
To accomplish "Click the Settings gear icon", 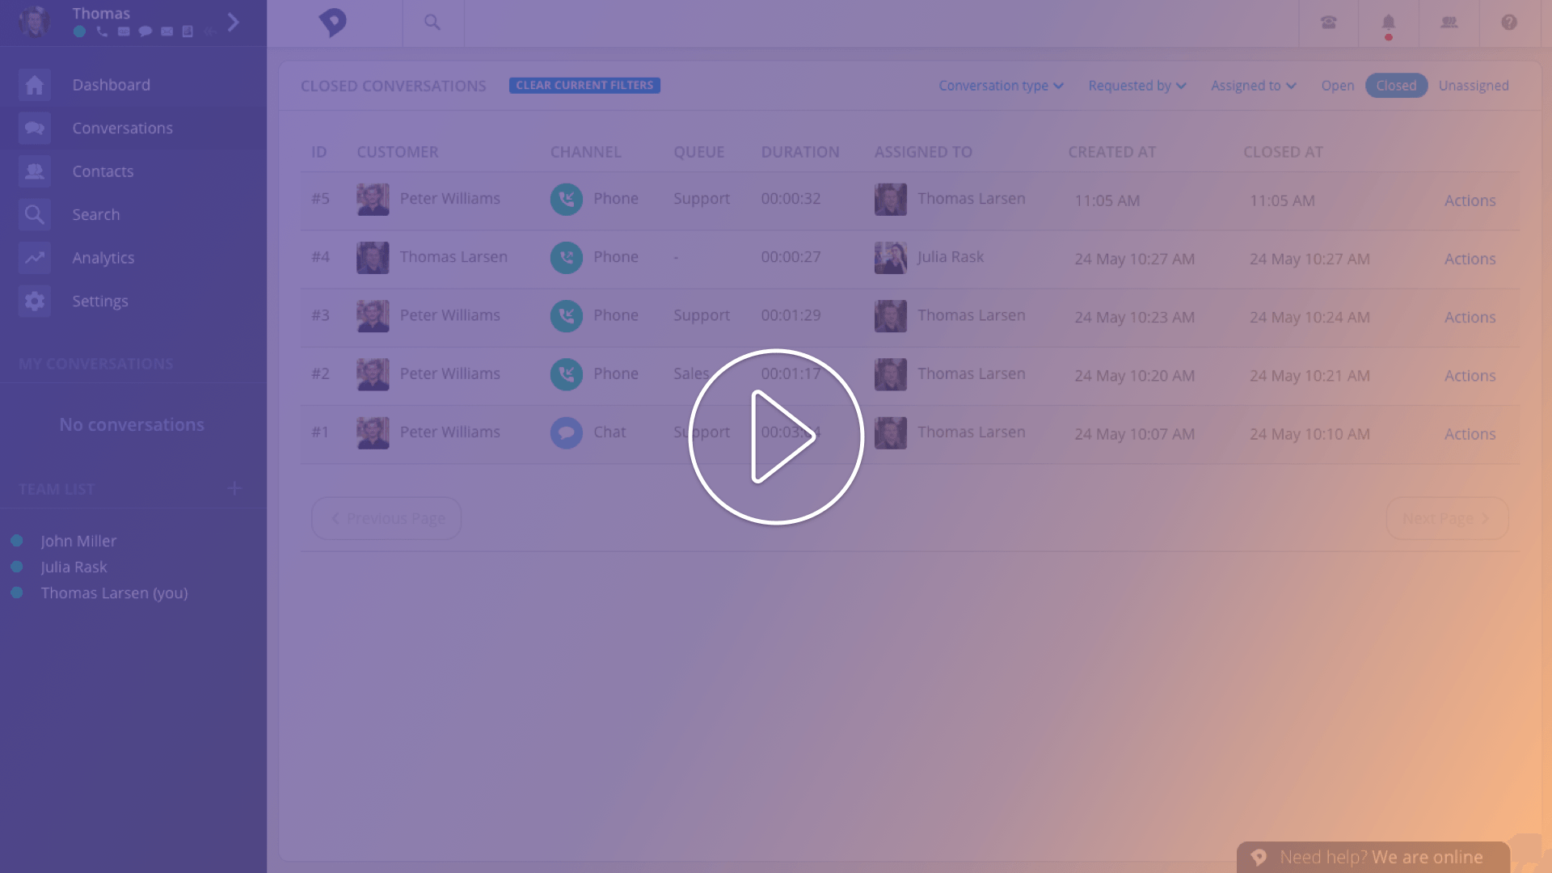I will click(x=35, y=301).
